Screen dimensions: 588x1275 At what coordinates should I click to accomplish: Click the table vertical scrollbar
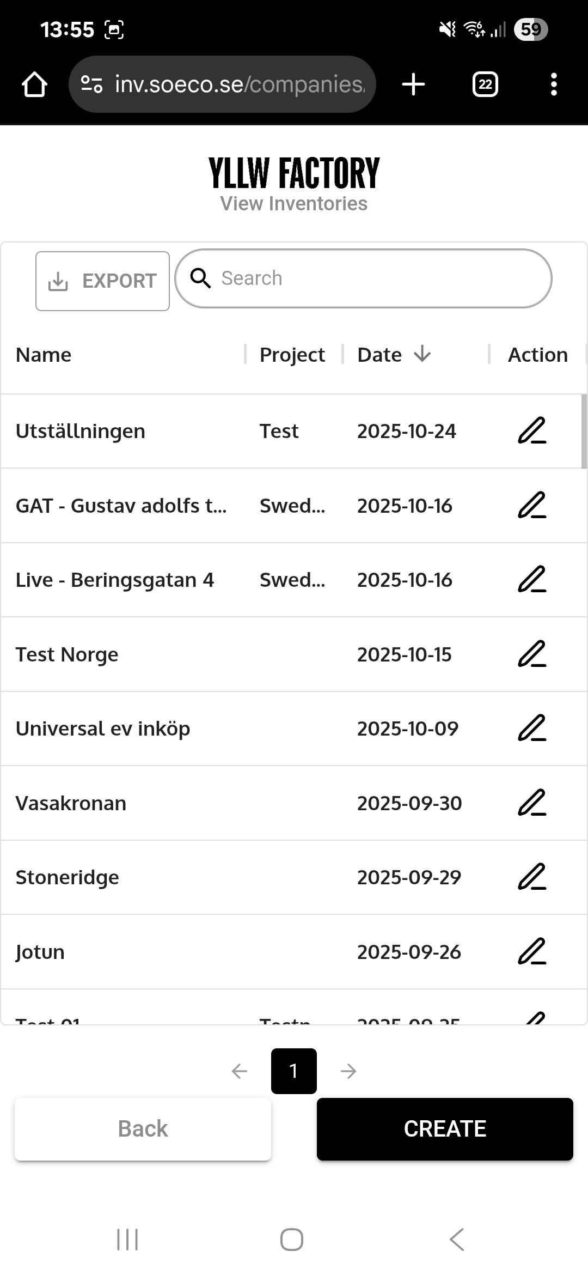[x=584, y=432]
